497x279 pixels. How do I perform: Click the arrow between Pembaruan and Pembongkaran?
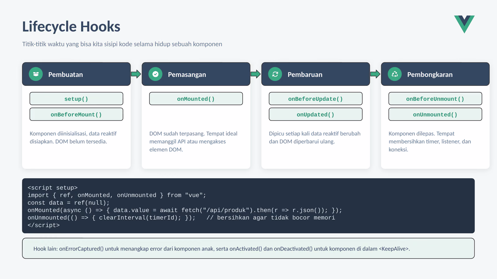[375, 74]
